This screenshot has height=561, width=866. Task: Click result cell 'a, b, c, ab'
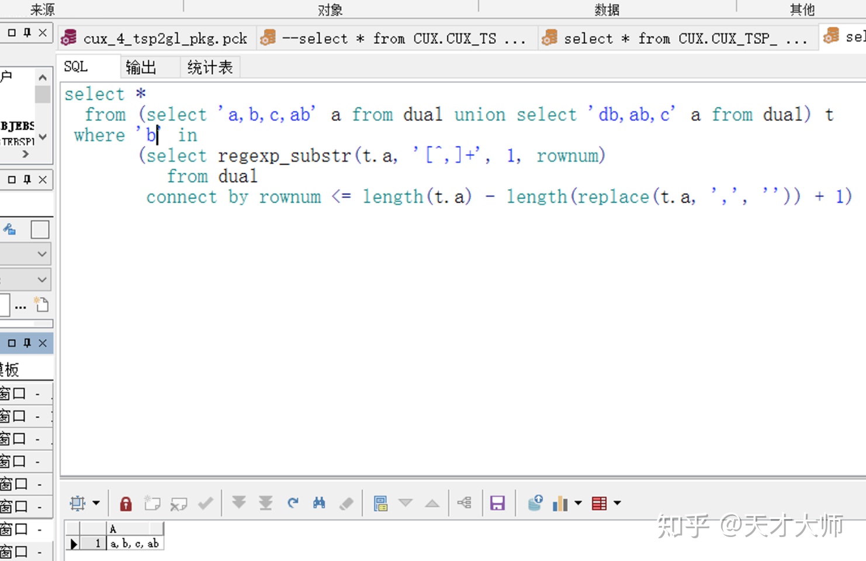click(x=135, y=543)
